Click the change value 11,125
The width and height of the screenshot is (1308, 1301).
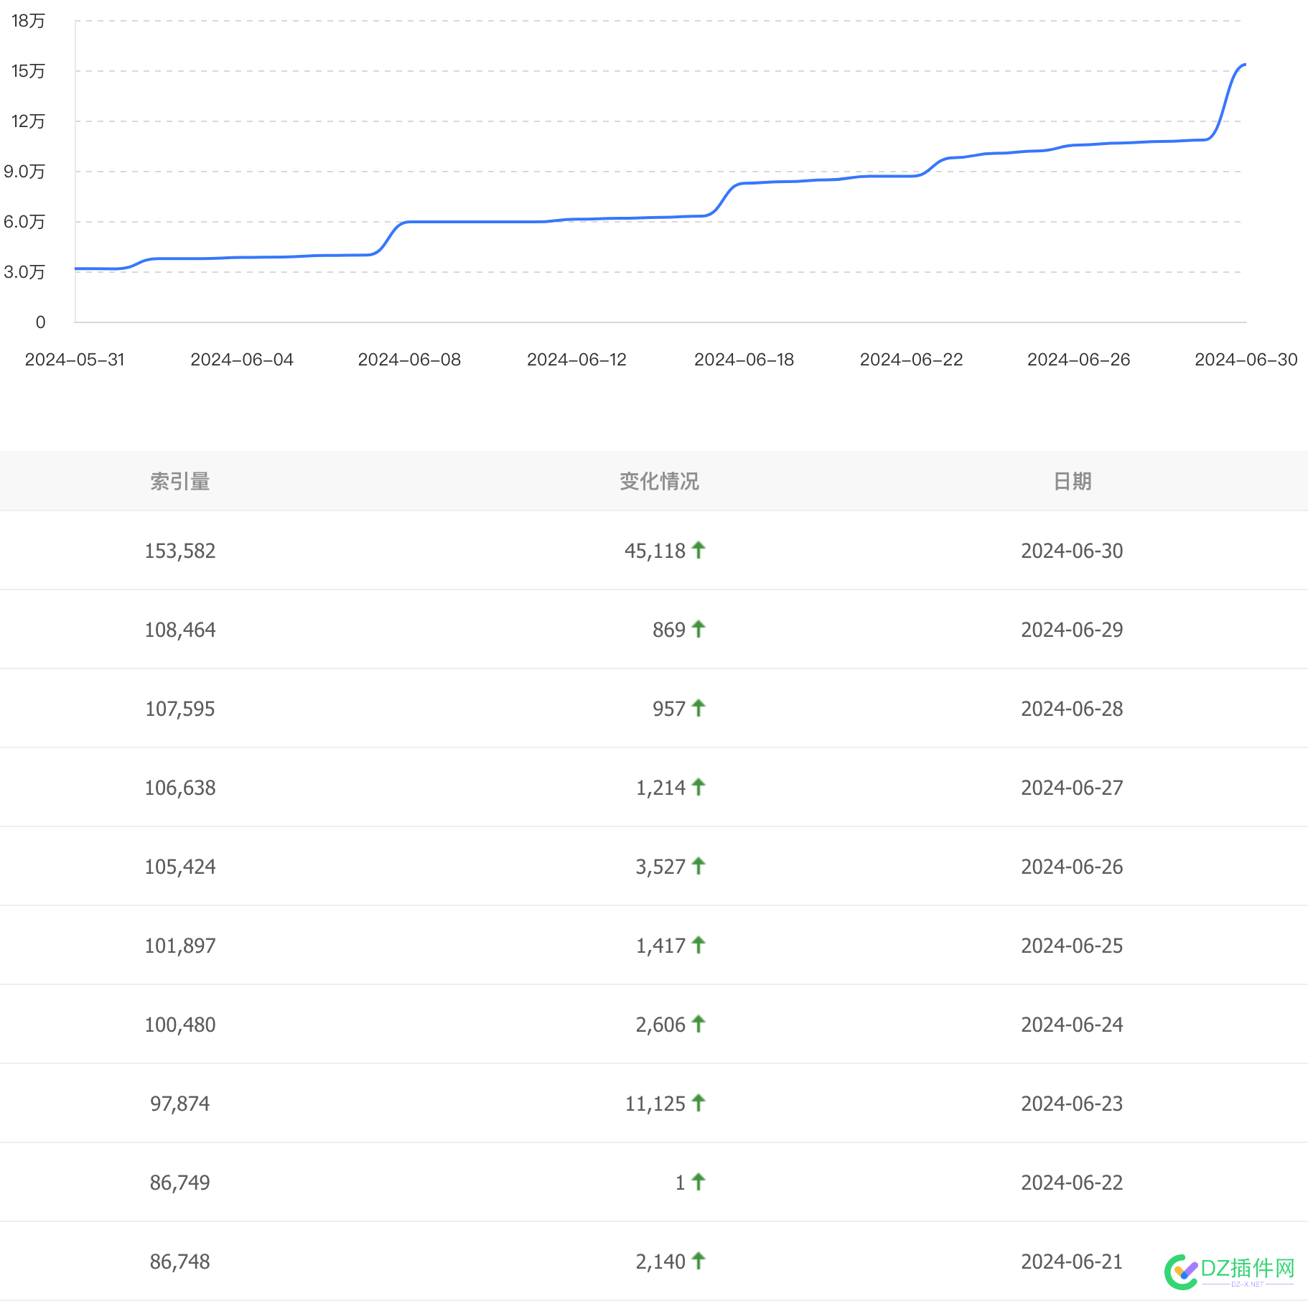point(655,1104)
